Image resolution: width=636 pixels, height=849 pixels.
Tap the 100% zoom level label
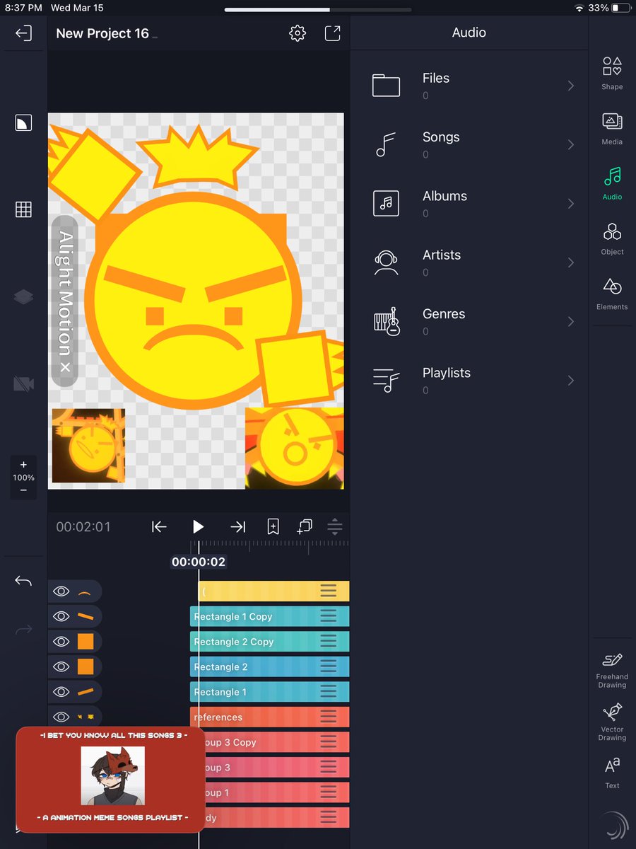23,478
